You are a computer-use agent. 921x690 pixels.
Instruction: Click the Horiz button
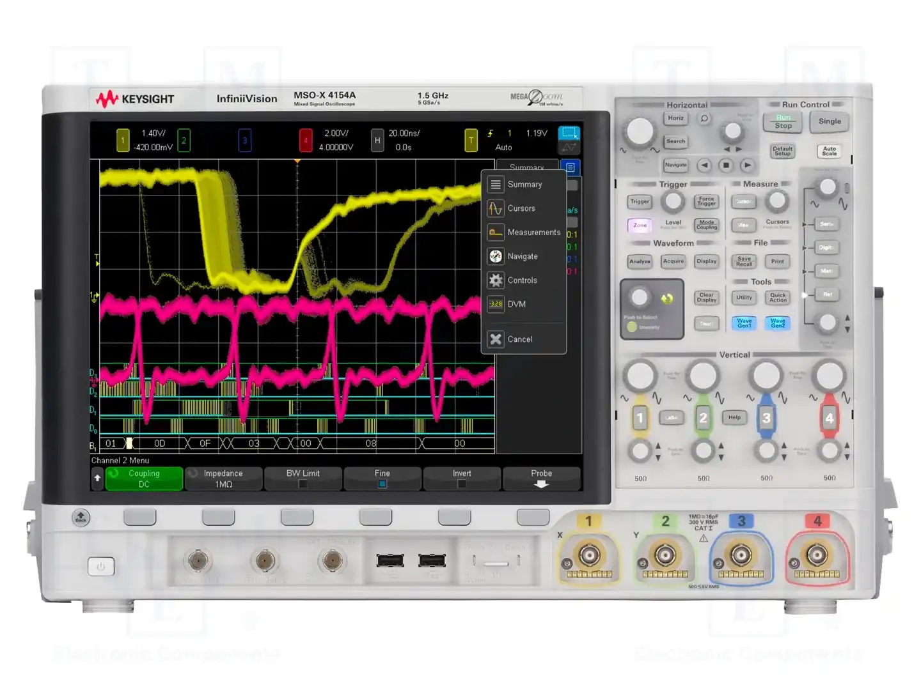tap(676, 119)
